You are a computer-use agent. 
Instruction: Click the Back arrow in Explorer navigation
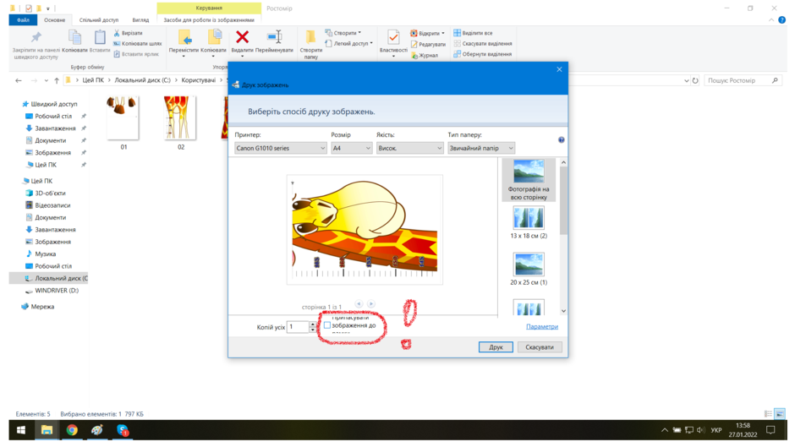tap(19, 80)
